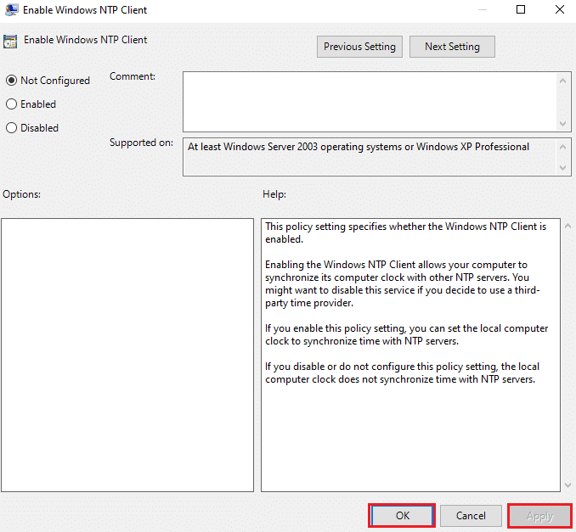The width and height of the screenshot is (576, 532).
Task: Click the 'Help:' label
Action: click(x=274, y=194)
